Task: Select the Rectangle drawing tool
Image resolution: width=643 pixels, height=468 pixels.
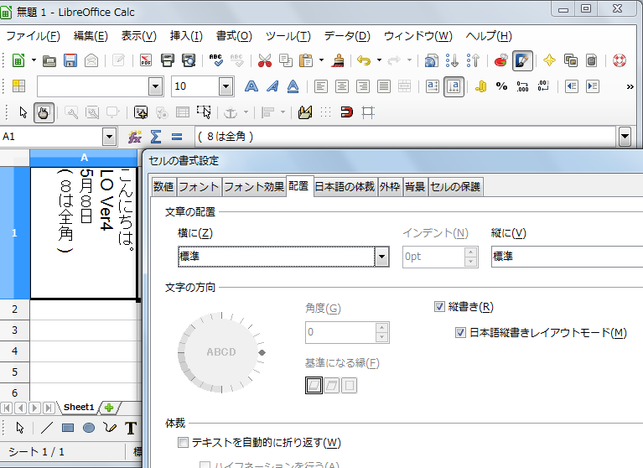Action: point(68,428)
